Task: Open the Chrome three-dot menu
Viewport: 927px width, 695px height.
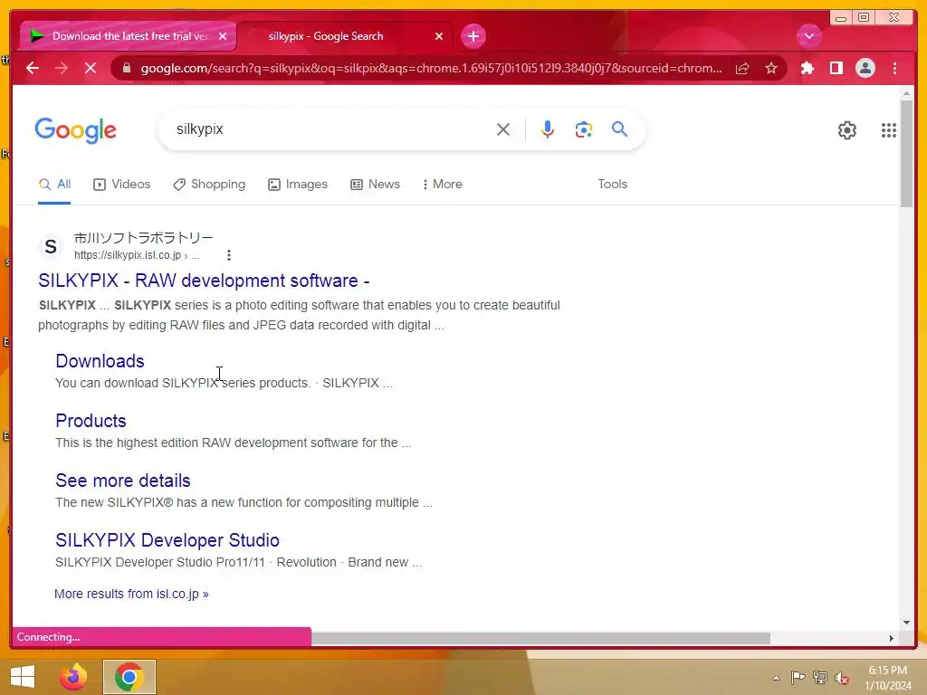Action: coord(894,68)
